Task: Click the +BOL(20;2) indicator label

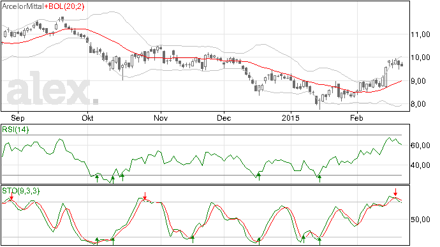Action: pos(64,6)
